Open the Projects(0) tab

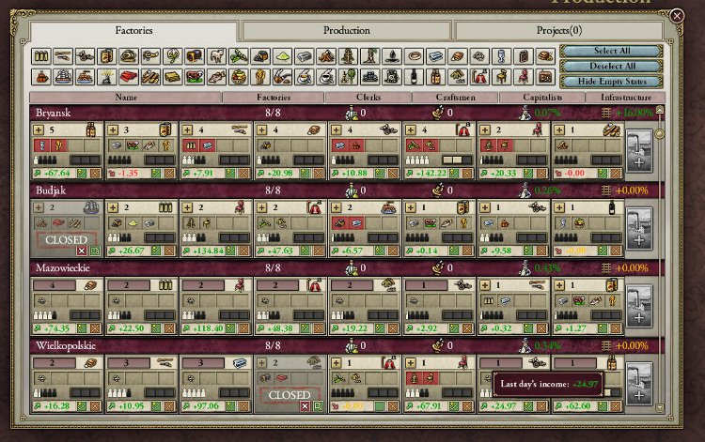(x=559, y=30)
